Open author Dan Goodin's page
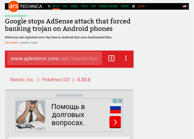The image size is (194, 139). point(11,43)
